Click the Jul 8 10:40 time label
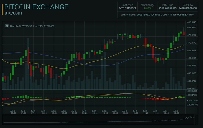This screenshot has width=203, height=128. (x=125, y=112)
